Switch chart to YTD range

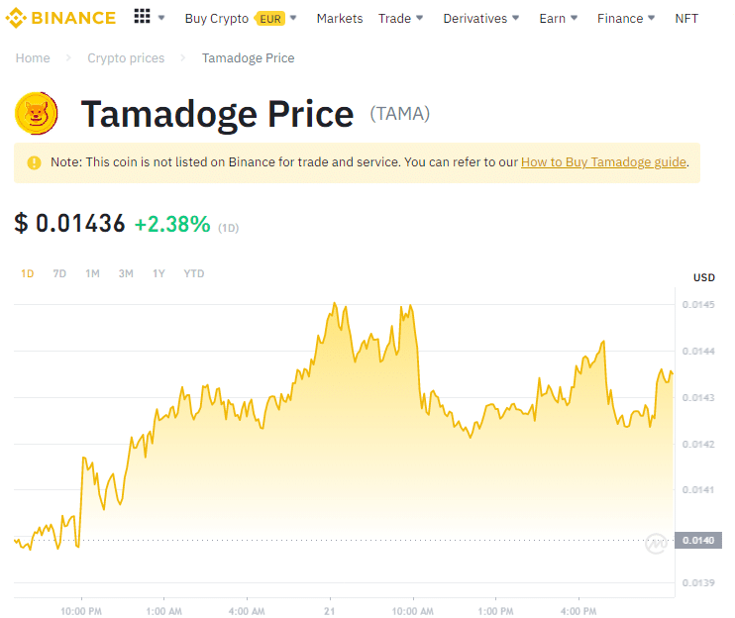click(193, 273)
